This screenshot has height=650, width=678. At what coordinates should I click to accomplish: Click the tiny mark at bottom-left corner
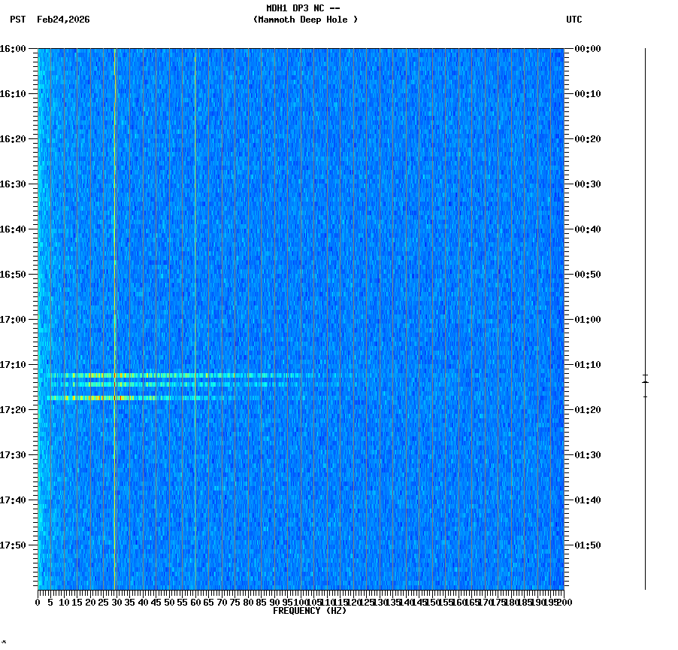tap(6, 643)
